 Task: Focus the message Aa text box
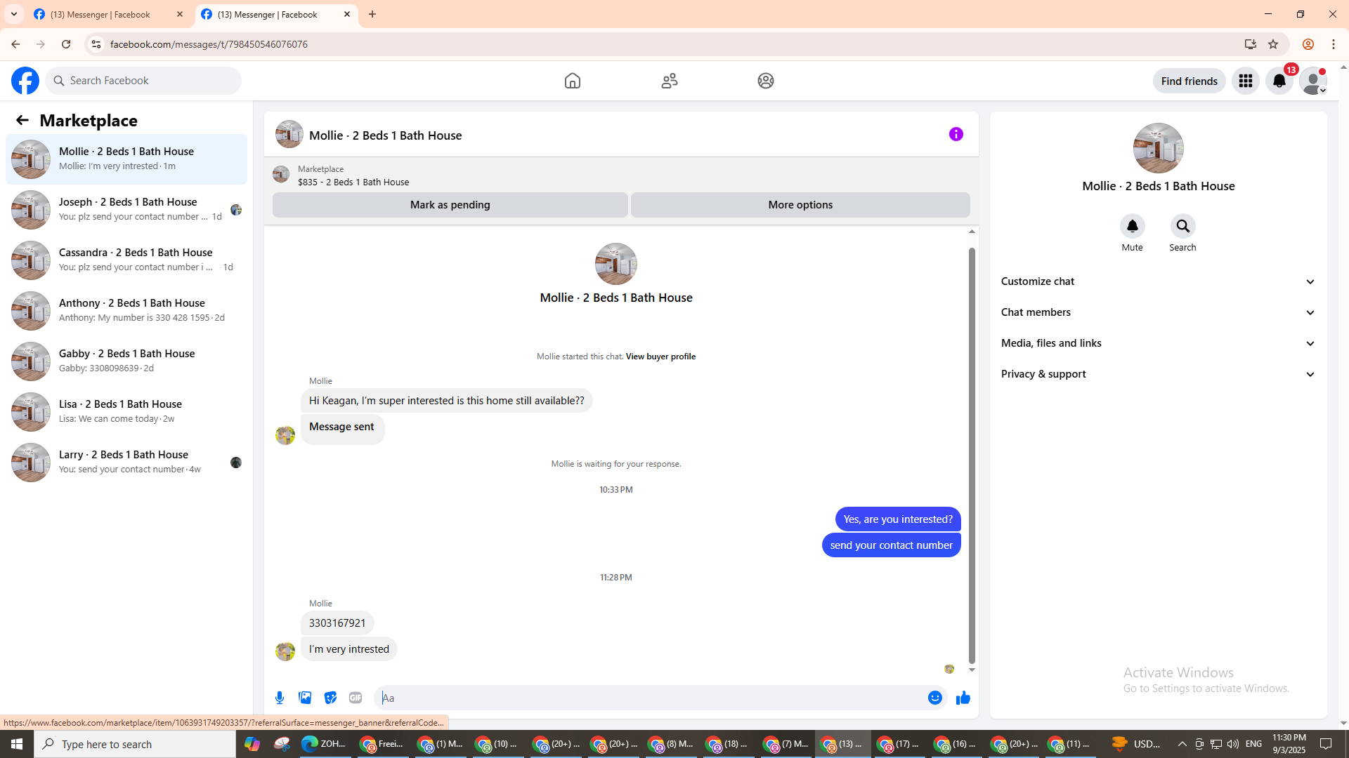click(652, 698)
